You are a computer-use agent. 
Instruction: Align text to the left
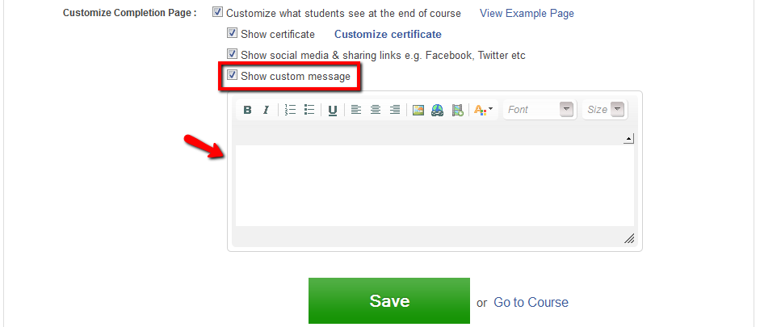pyautogui.click(x=356, y=110)
